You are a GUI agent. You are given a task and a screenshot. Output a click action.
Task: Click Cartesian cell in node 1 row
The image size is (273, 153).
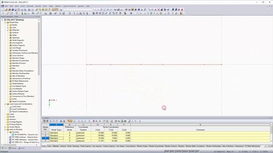pyautogui.click(x=83, y=133)
